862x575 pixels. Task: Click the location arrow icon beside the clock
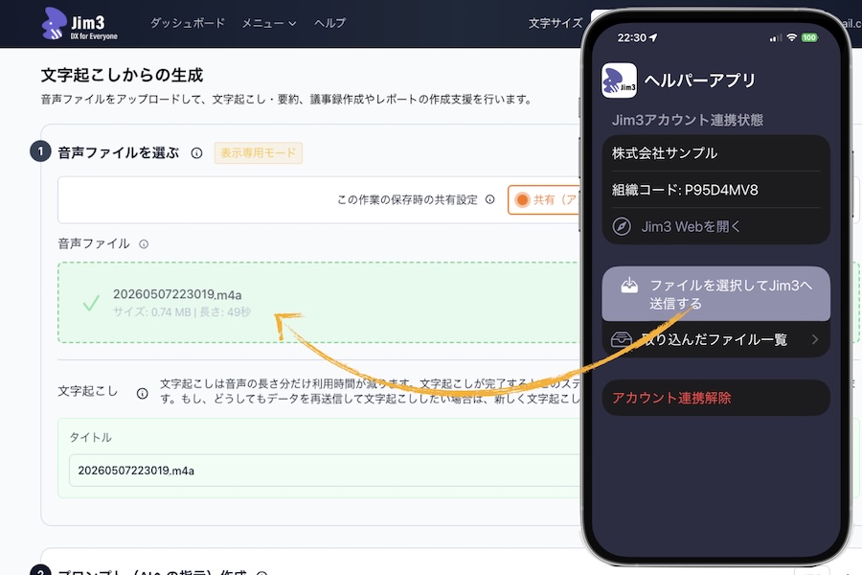point(653,37)
